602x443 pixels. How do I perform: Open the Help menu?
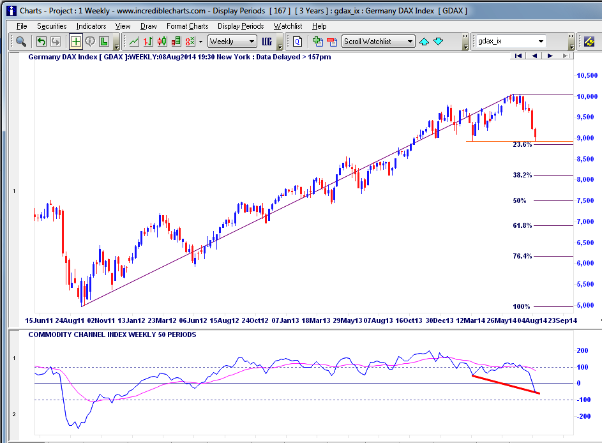319,26
